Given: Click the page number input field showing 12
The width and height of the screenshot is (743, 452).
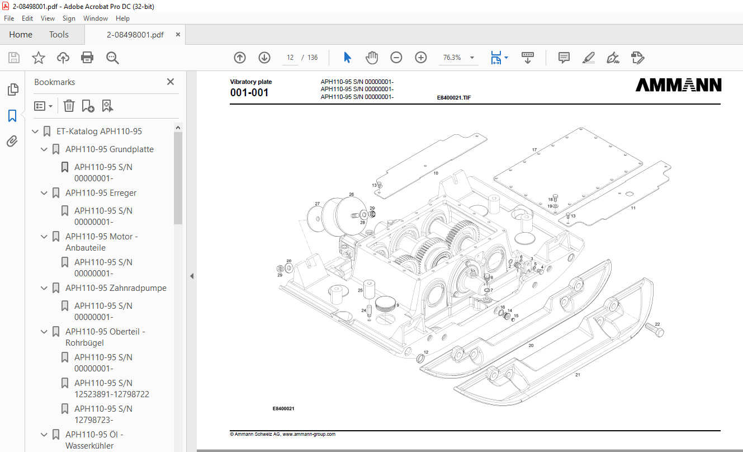Looking at the screenshot, I should point(290,58).
